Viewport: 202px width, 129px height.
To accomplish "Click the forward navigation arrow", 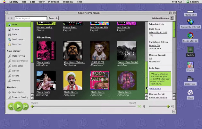I will (12, 18).
